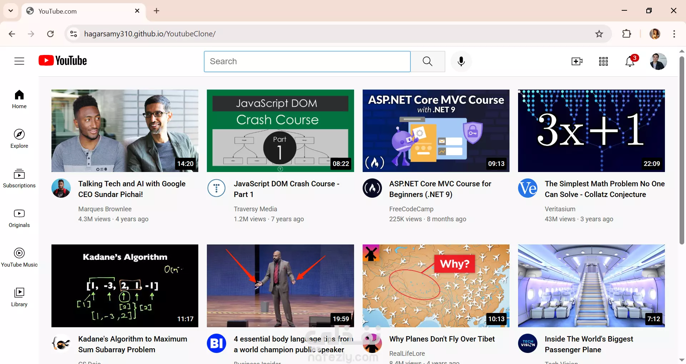
Task: Open Chrome profile avatar
Action: tap(655, 34)
